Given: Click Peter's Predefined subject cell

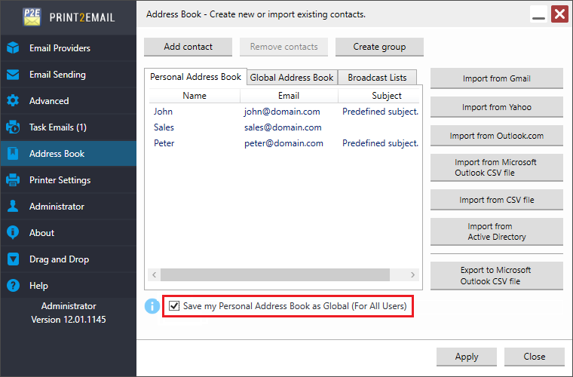Looking at the screenshot, I should tap(380, 143).
